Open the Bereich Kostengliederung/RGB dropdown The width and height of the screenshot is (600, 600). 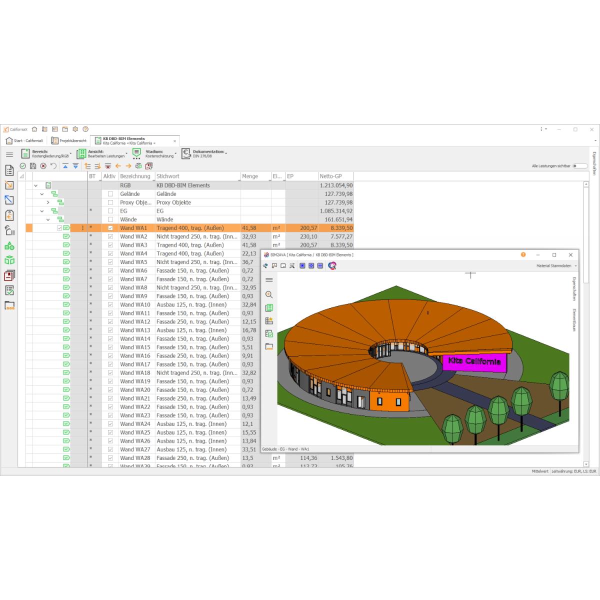click(x=46, y=154)
